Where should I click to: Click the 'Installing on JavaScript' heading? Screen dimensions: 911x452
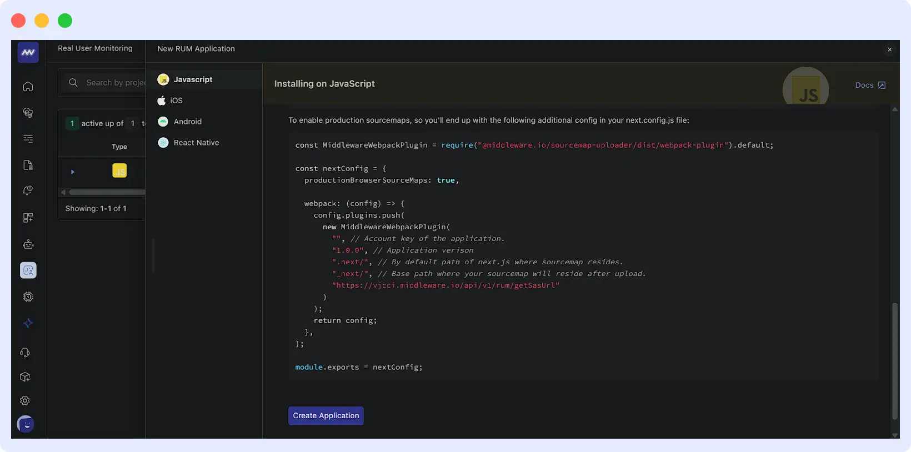coord(324,84)
